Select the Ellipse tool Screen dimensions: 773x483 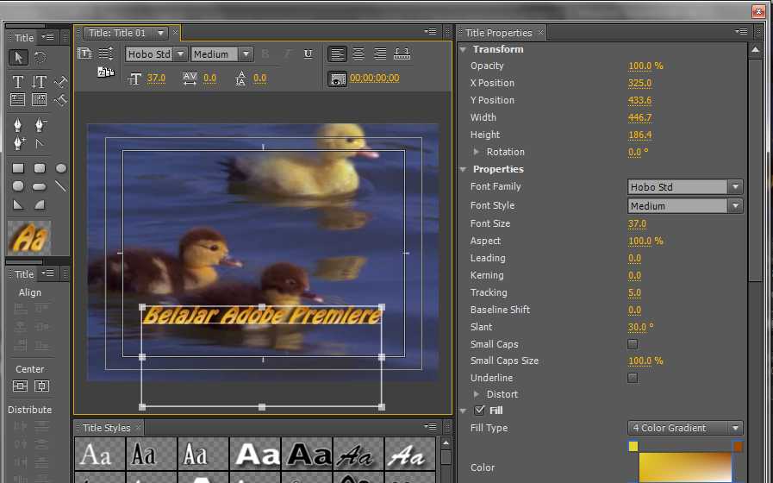click(60, 168)
